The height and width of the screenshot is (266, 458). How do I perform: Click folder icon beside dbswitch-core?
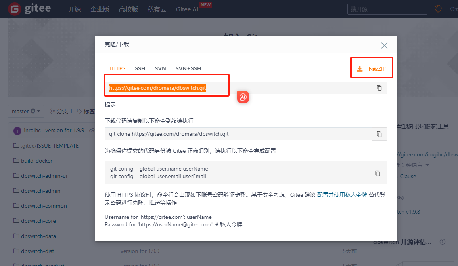point(16,220)
